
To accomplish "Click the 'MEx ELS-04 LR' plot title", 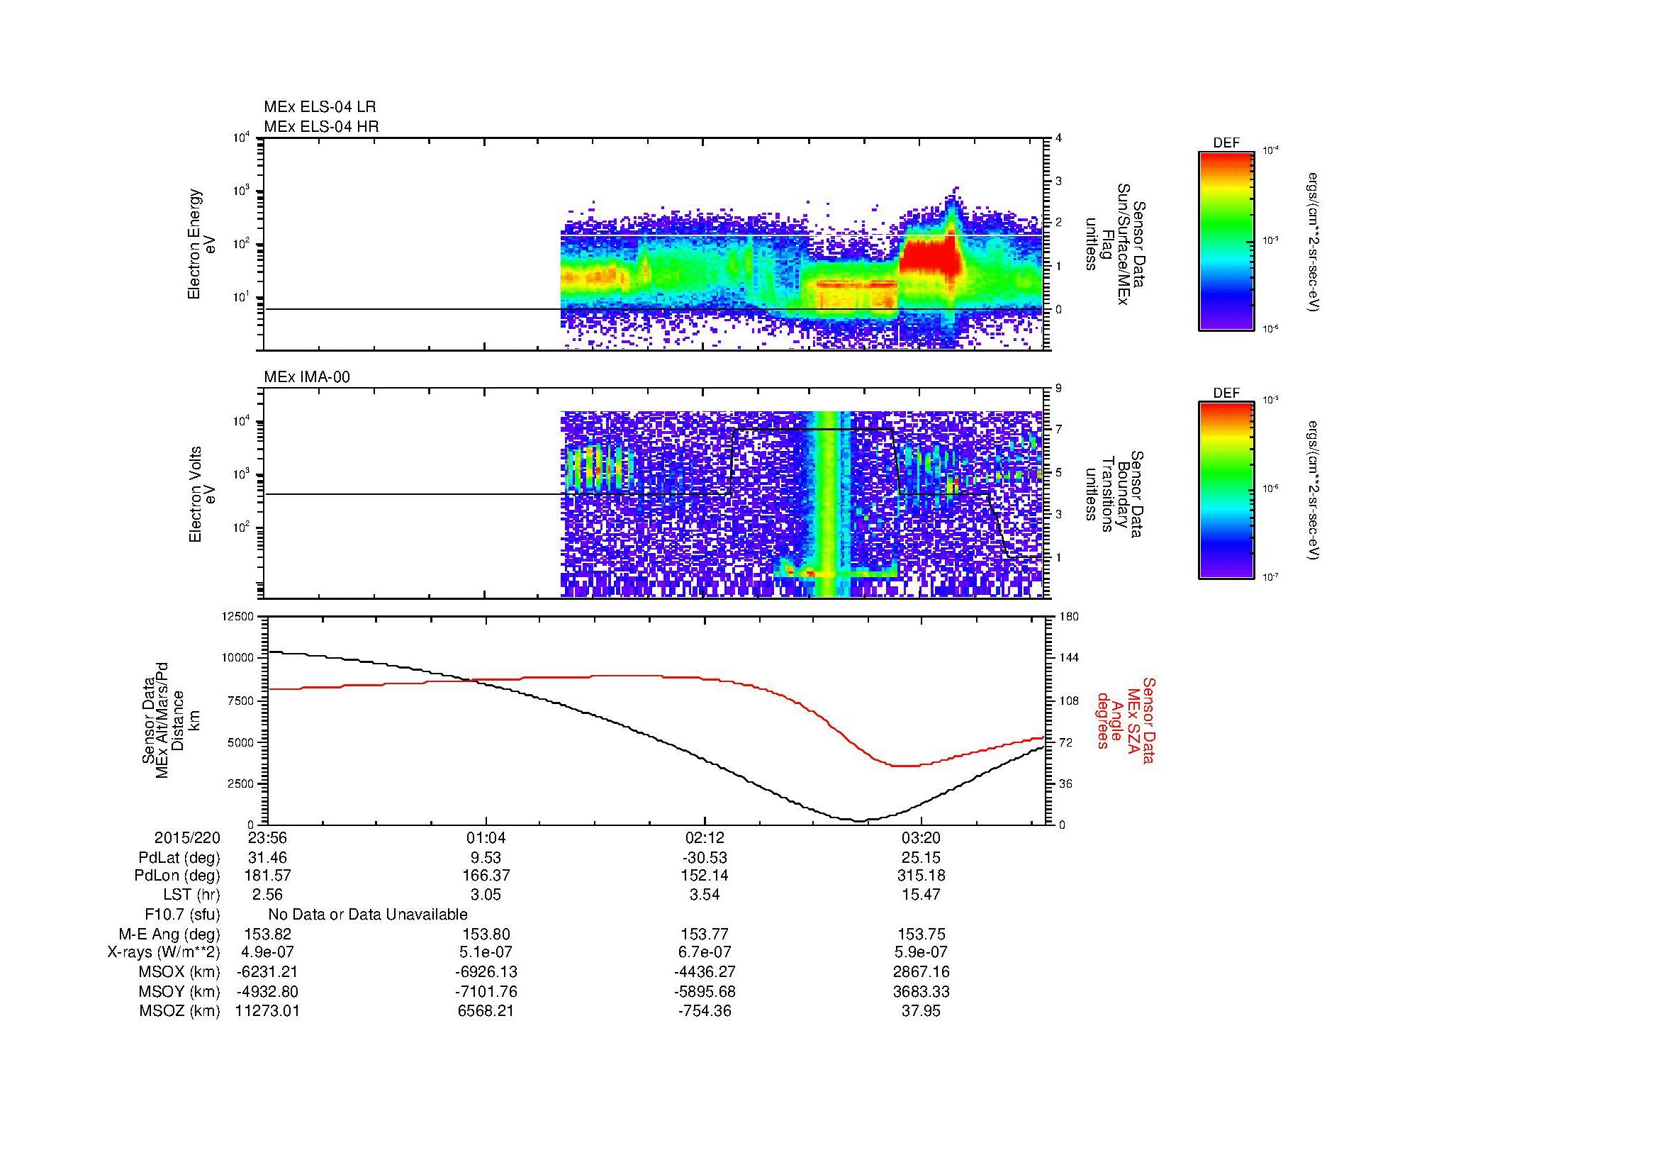I will click(320, 107).
